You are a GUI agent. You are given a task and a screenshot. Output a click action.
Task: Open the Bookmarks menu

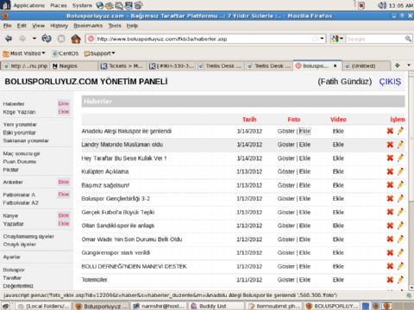pyautogui.click(x=88, y=26)
